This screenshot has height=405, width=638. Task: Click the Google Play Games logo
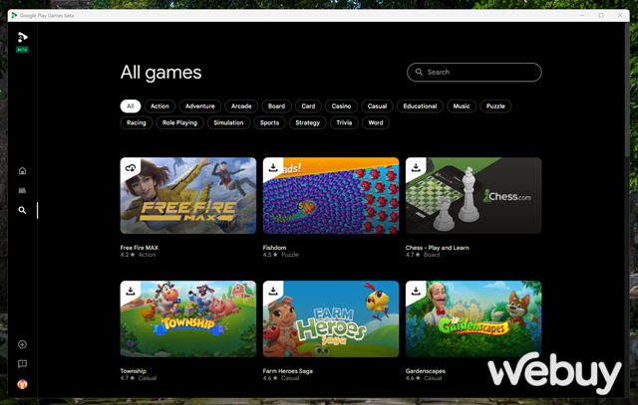[x=22, y=38]
